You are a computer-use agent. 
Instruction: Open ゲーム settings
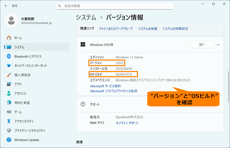tap(37, 112)
